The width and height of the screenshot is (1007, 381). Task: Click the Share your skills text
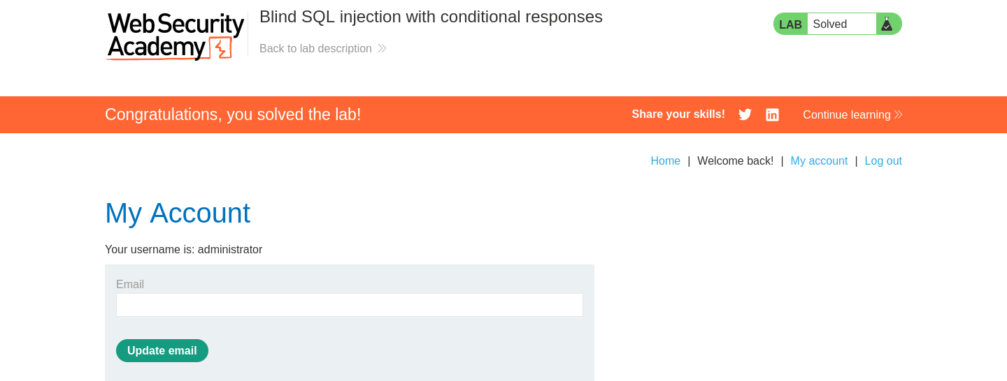tap(678, 114)
